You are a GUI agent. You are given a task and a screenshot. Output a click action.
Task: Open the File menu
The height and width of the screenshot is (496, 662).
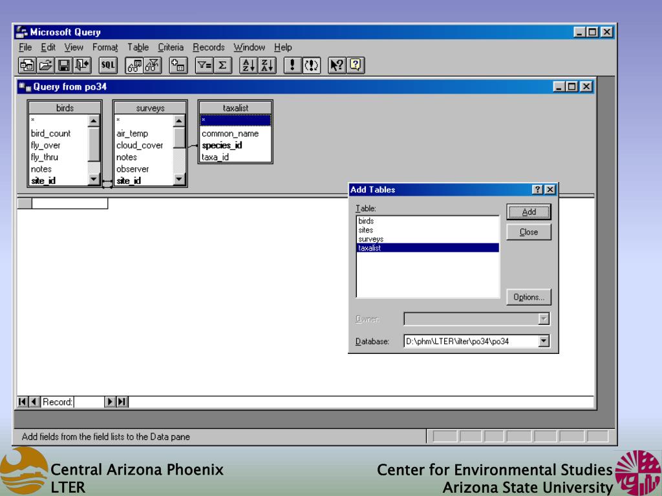coord(25,47)
